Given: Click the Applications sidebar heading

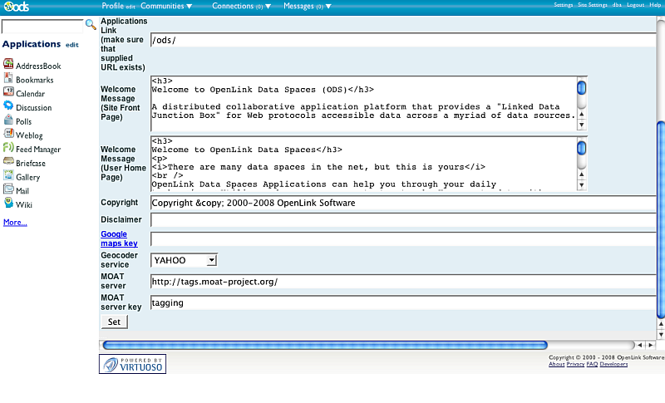Looking at the screenshot, I should (32, 44).
